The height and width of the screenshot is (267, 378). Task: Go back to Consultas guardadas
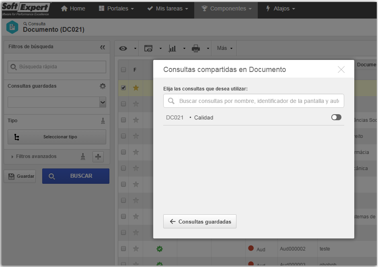point(200,222)
